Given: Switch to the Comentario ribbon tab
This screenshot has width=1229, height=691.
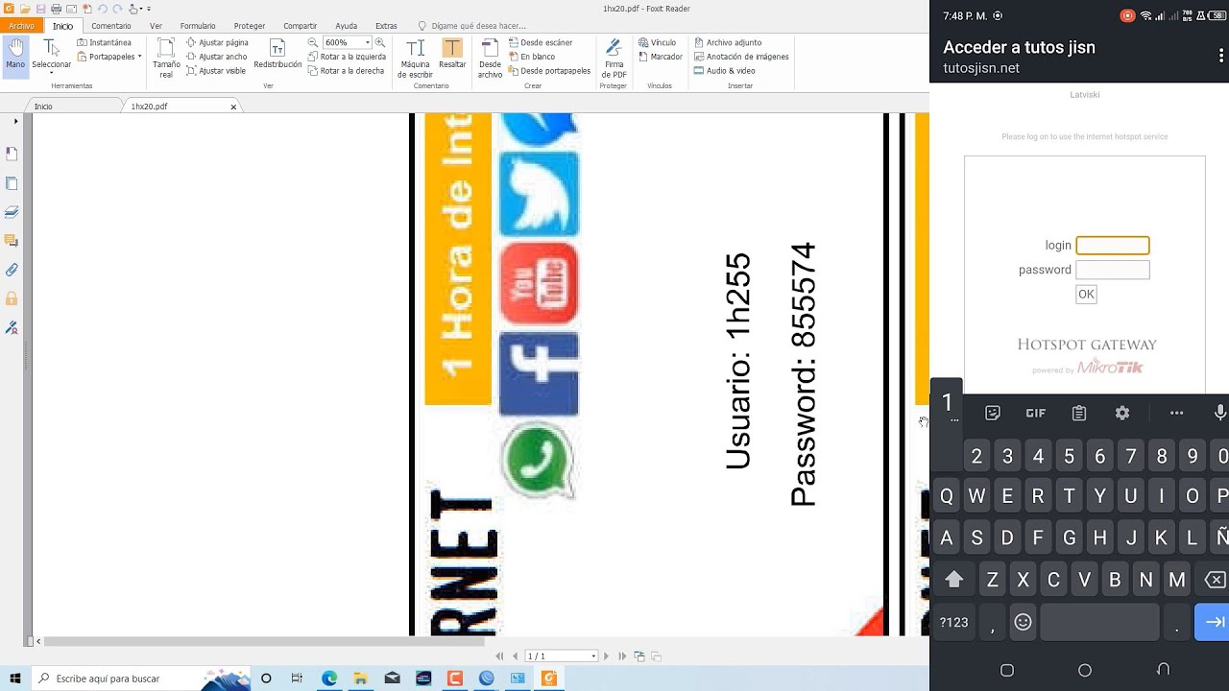Looking at the screenshot, I should click(x=111, y=26).
